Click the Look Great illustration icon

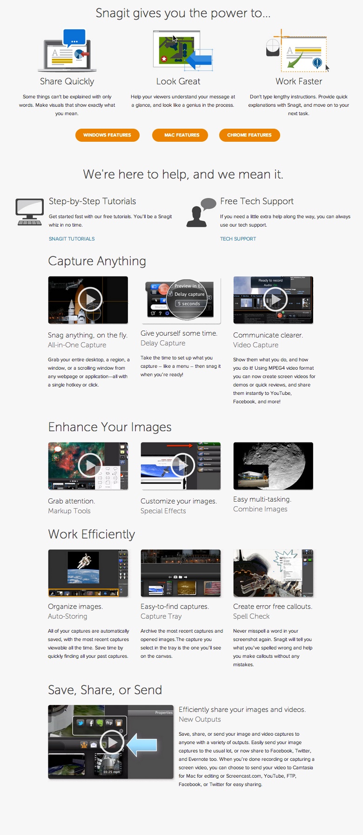[x=183, y=51]
